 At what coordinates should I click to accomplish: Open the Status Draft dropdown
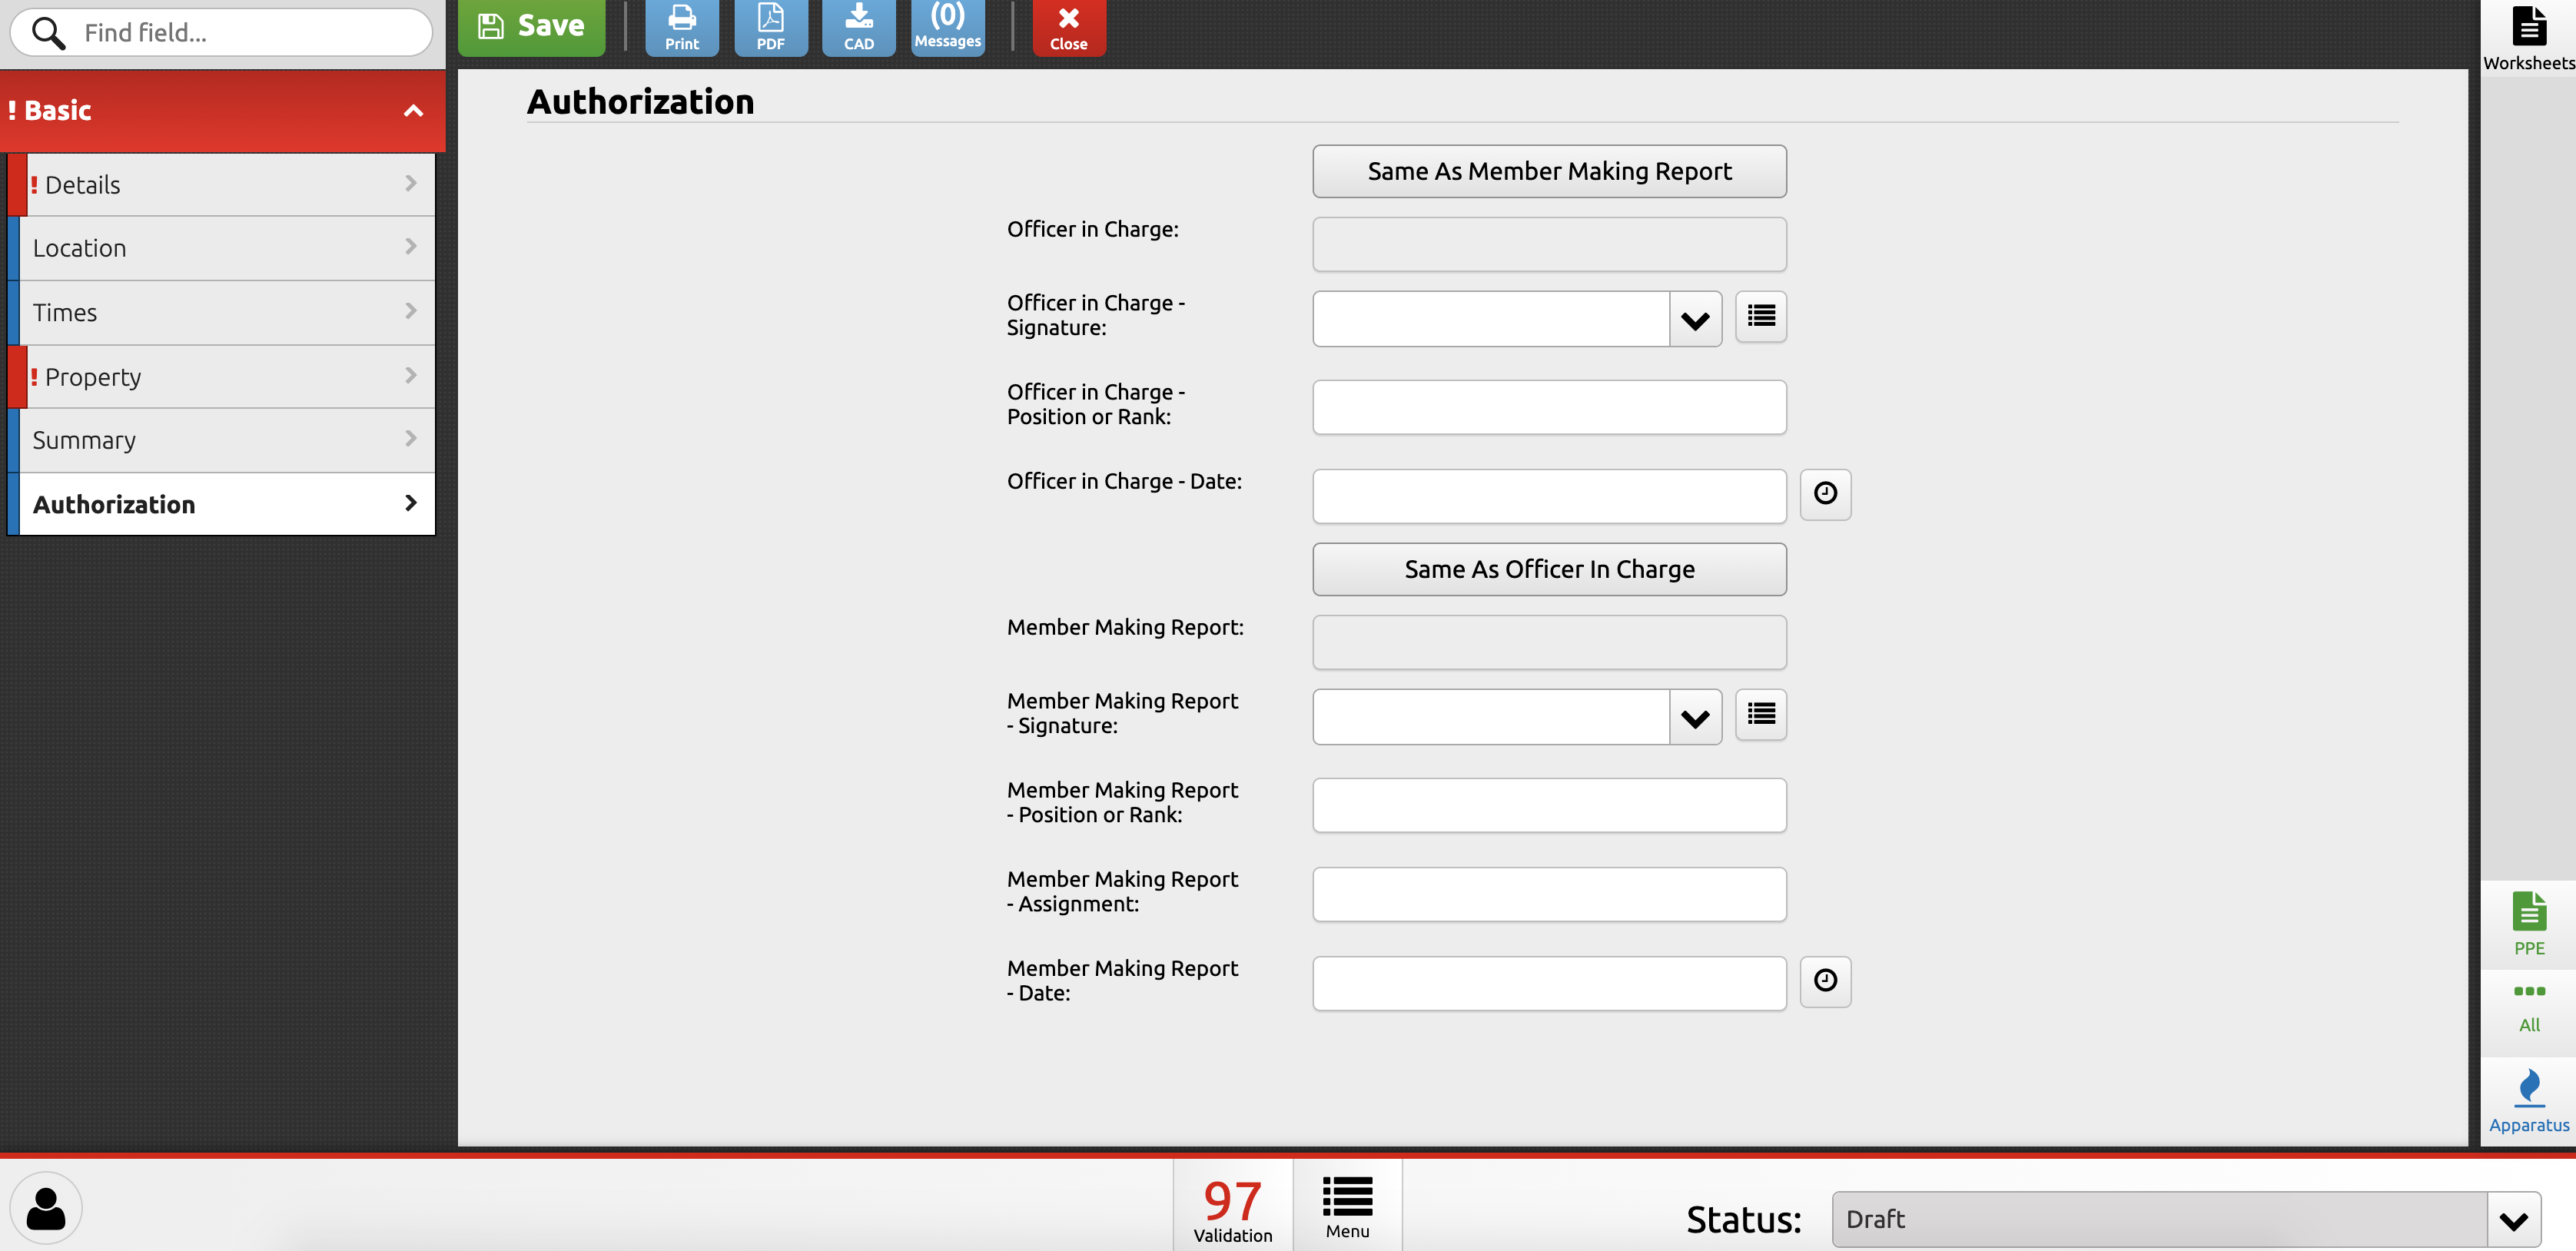tap(2512, 1219)
